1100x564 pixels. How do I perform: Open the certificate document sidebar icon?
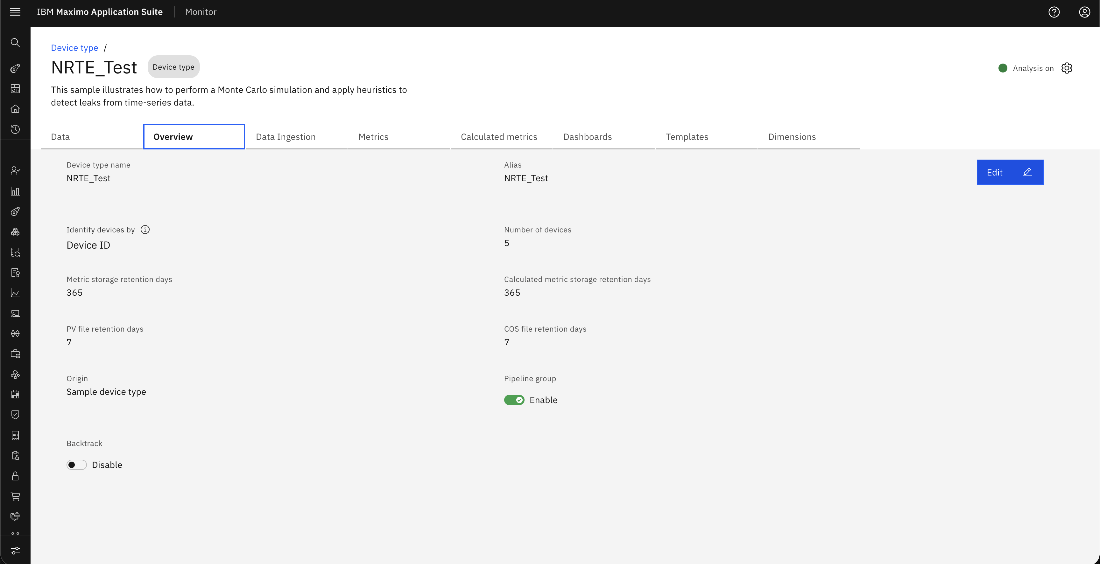tap(15, 272)
